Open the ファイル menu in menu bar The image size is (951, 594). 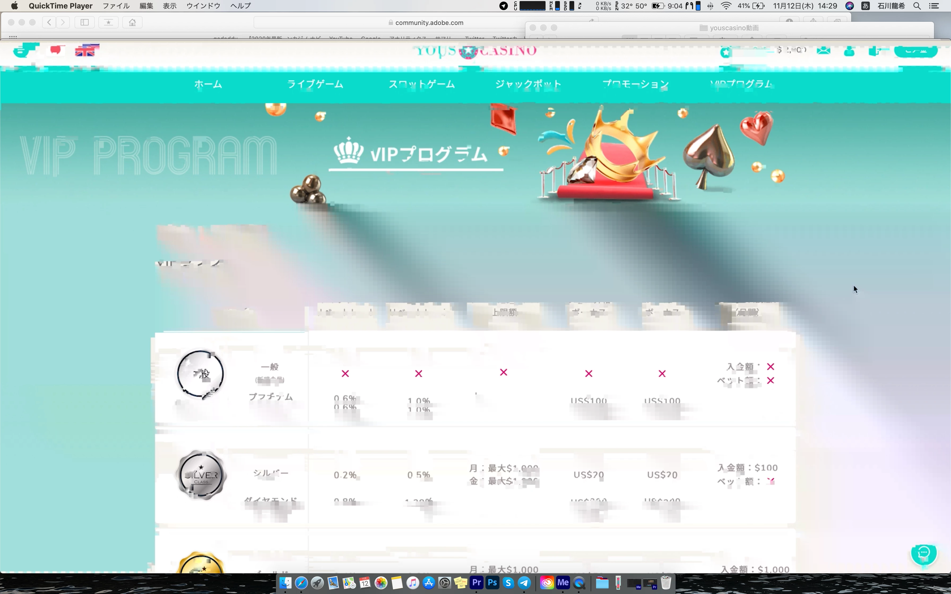coord(116,6)
